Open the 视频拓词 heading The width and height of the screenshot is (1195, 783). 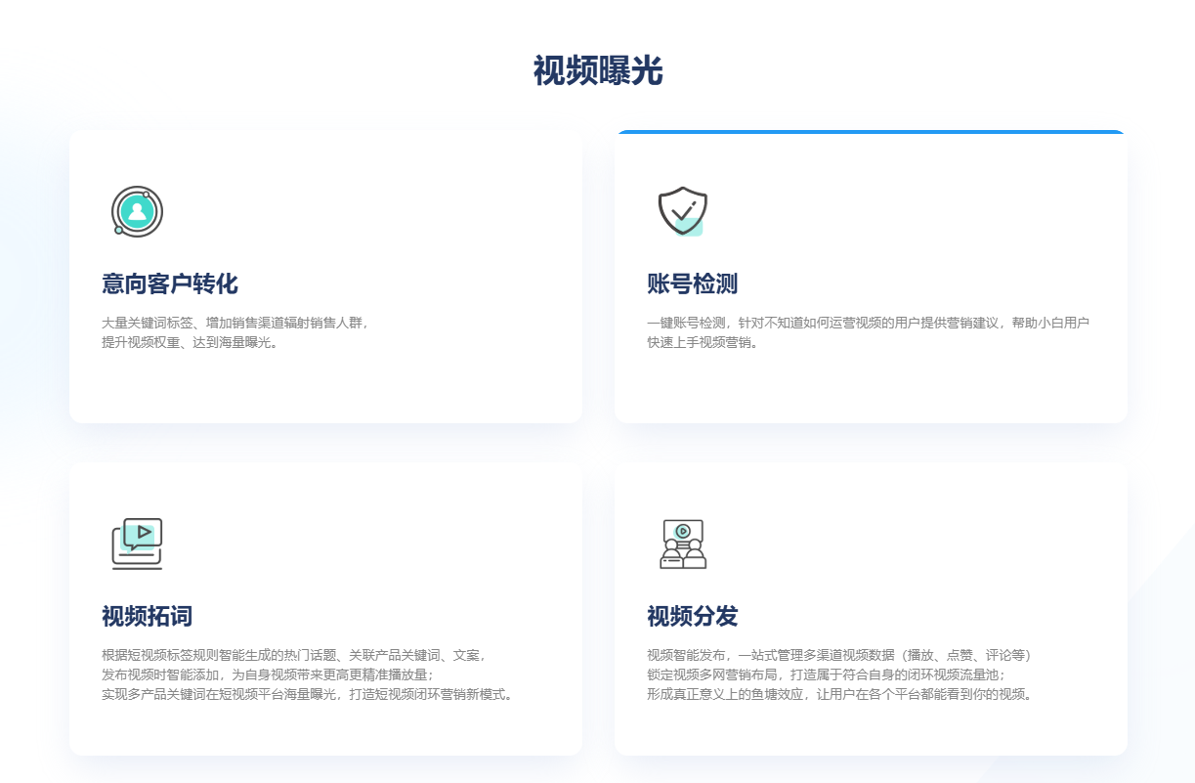(x=147, y=617)
